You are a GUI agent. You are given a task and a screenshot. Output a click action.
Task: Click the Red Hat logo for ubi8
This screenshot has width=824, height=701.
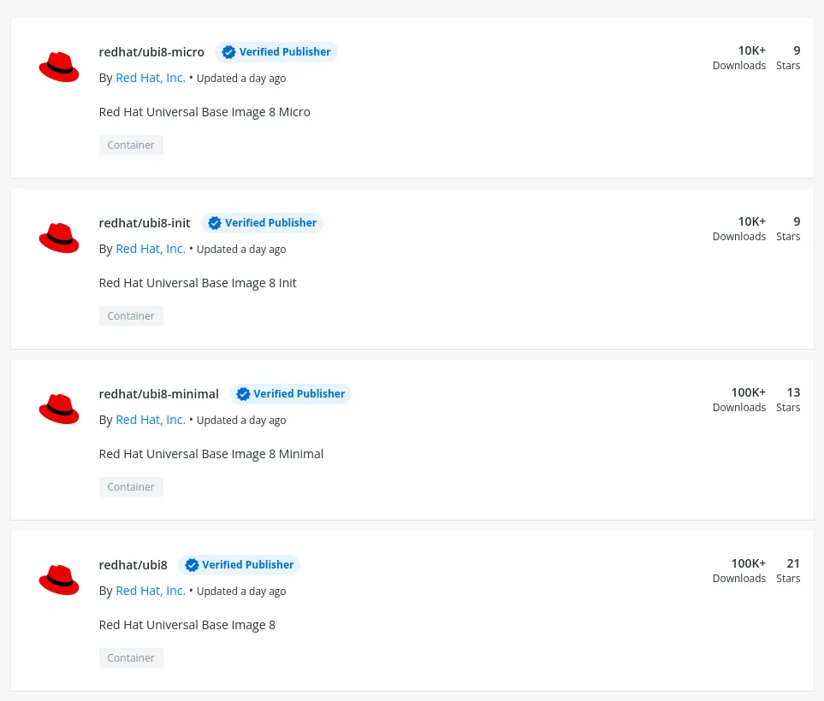point(58,579)
